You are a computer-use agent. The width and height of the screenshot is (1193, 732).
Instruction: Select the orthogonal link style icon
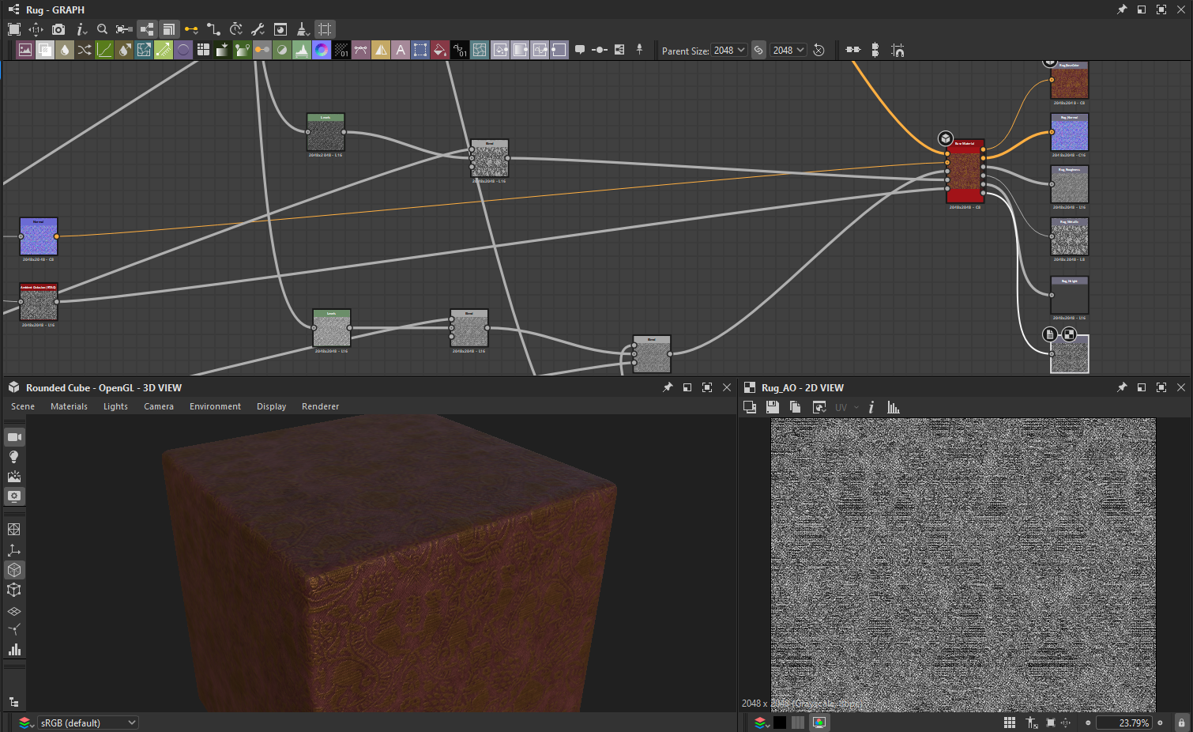[213, 29]
